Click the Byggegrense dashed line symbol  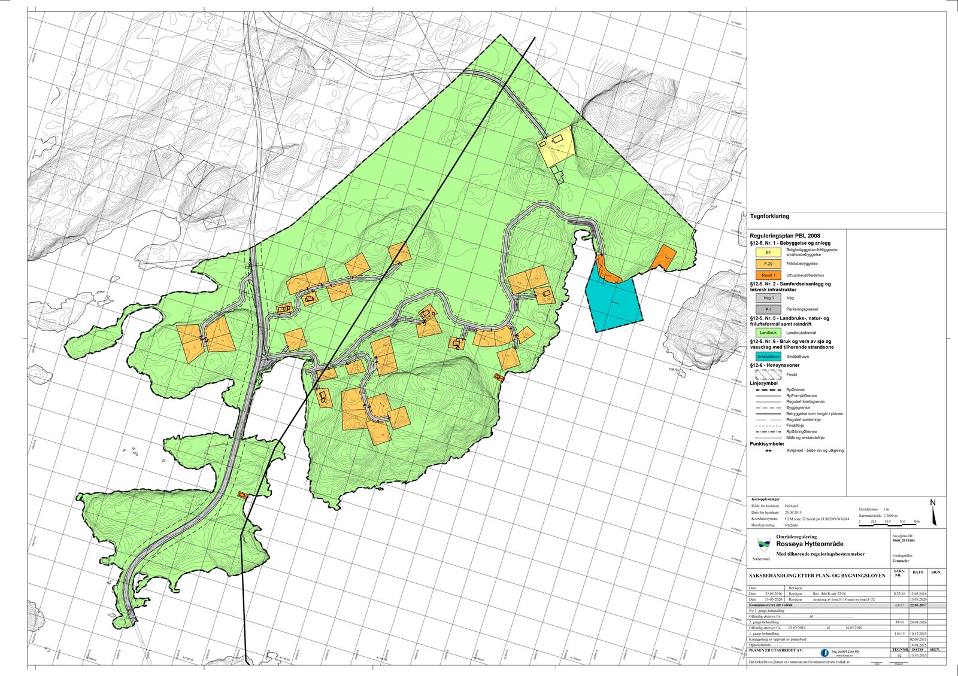[768, 408]
